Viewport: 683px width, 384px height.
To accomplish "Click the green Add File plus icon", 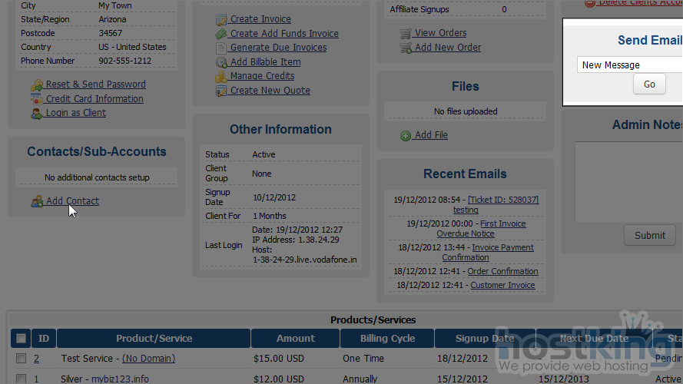I will click(406, 136).
